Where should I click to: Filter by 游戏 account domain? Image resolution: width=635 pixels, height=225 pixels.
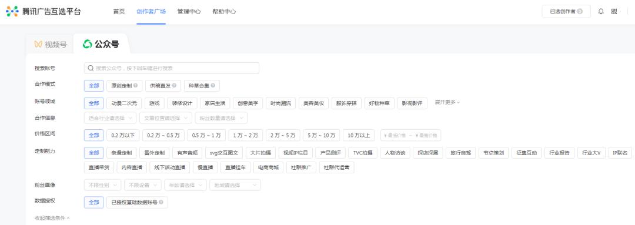[x=155, y=103]
